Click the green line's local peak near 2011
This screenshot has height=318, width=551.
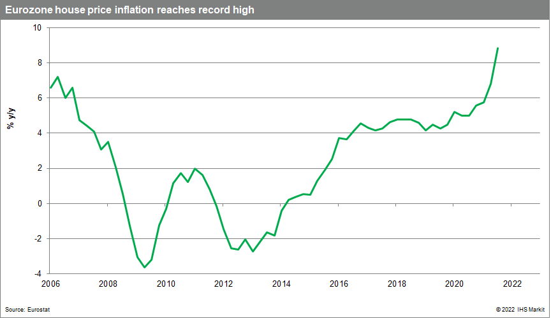coord(195,169)
